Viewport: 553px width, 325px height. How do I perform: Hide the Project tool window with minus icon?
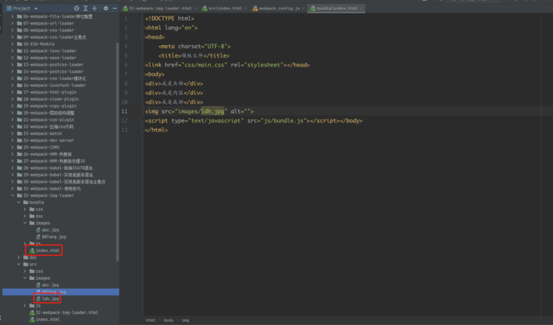[x=115, y=8]
